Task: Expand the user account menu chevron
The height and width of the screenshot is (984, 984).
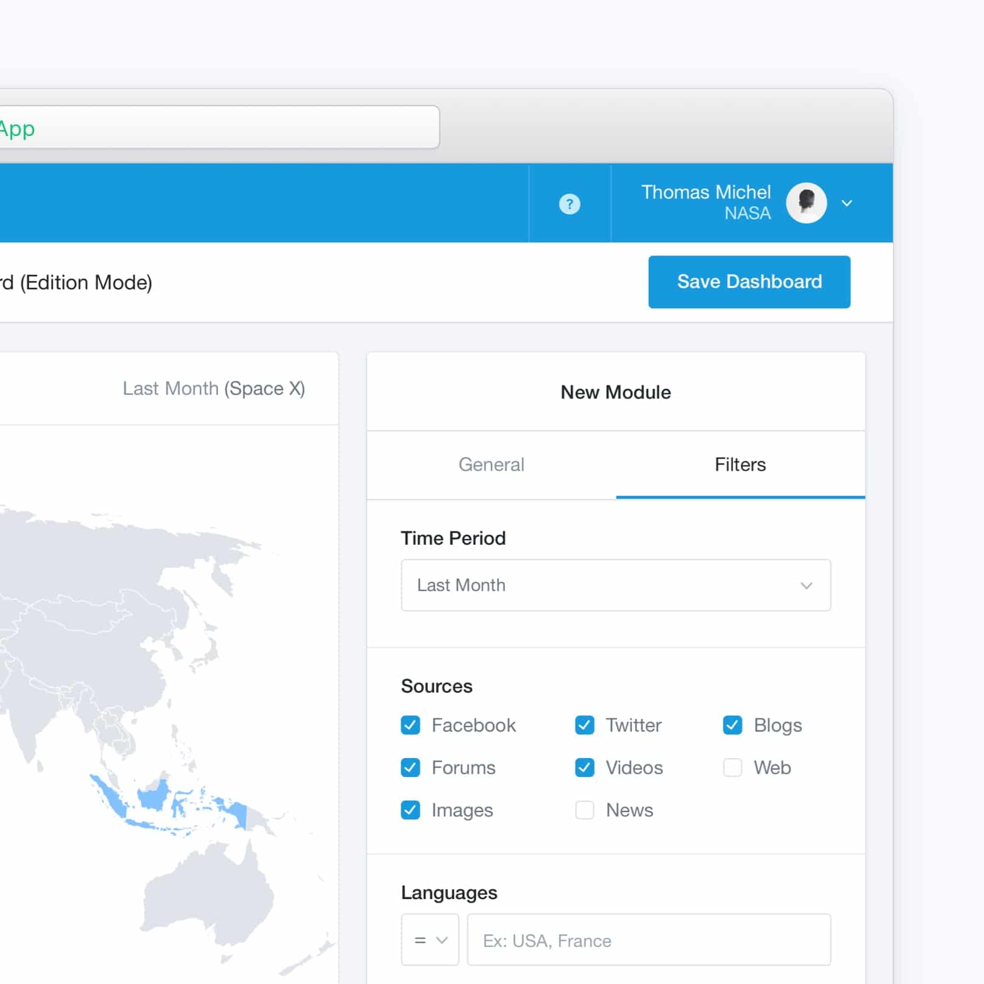Action: (847, 203)
